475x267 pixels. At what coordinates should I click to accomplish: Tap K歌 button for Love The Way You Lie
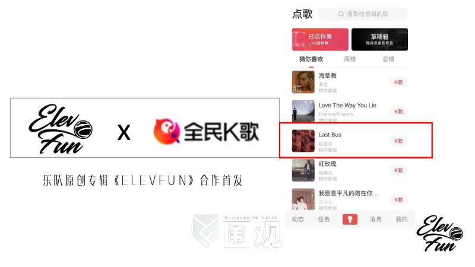click(x=398, y=112)
